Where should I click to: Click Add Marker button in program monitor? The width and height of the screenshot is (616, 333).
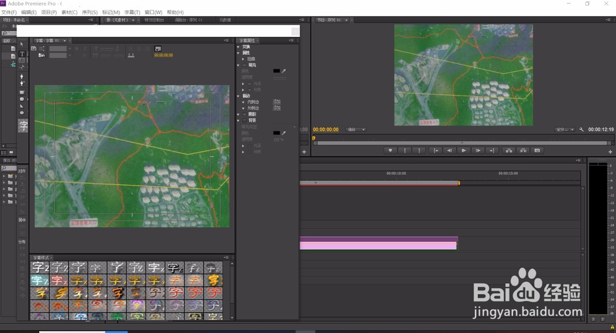(x=390, y=150)
